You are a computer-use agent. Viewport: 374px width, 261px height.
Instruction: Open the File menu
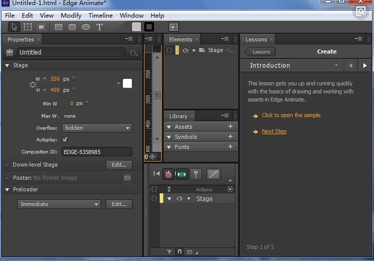(x=10, y=16)
